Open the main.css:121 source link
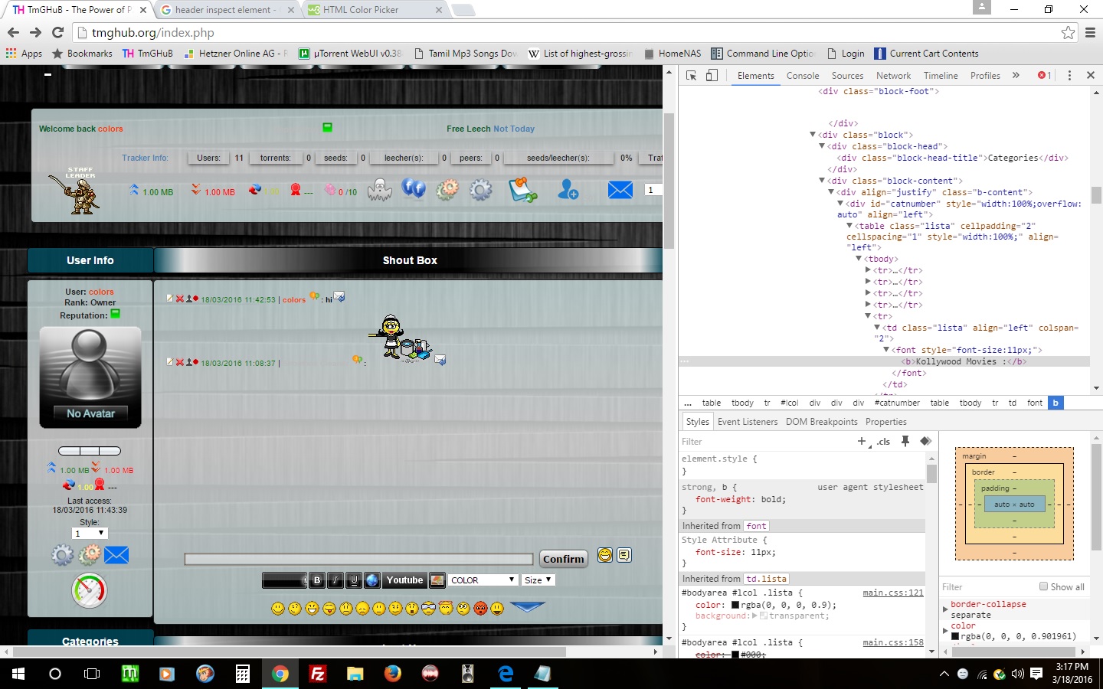1103x689 pixels. [892, 593]
